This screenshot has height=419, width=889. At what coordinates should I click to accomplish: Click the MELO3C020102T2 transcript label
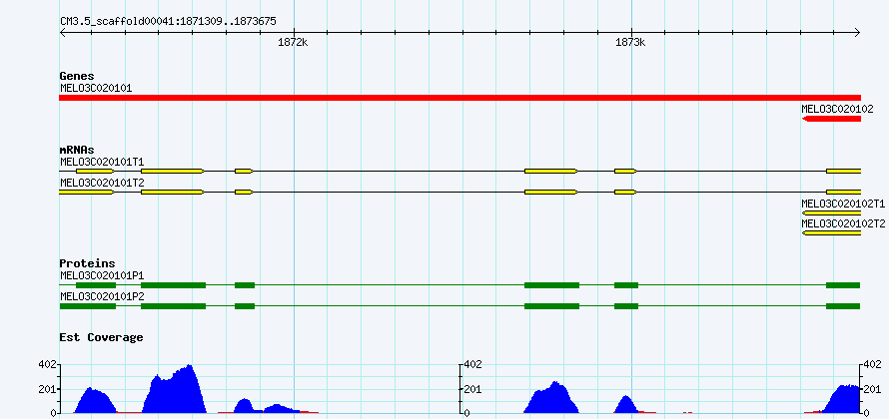click(843, 223)
